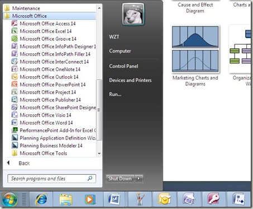Open Devices and Printers
253x209 pixels.
[130, 80]
